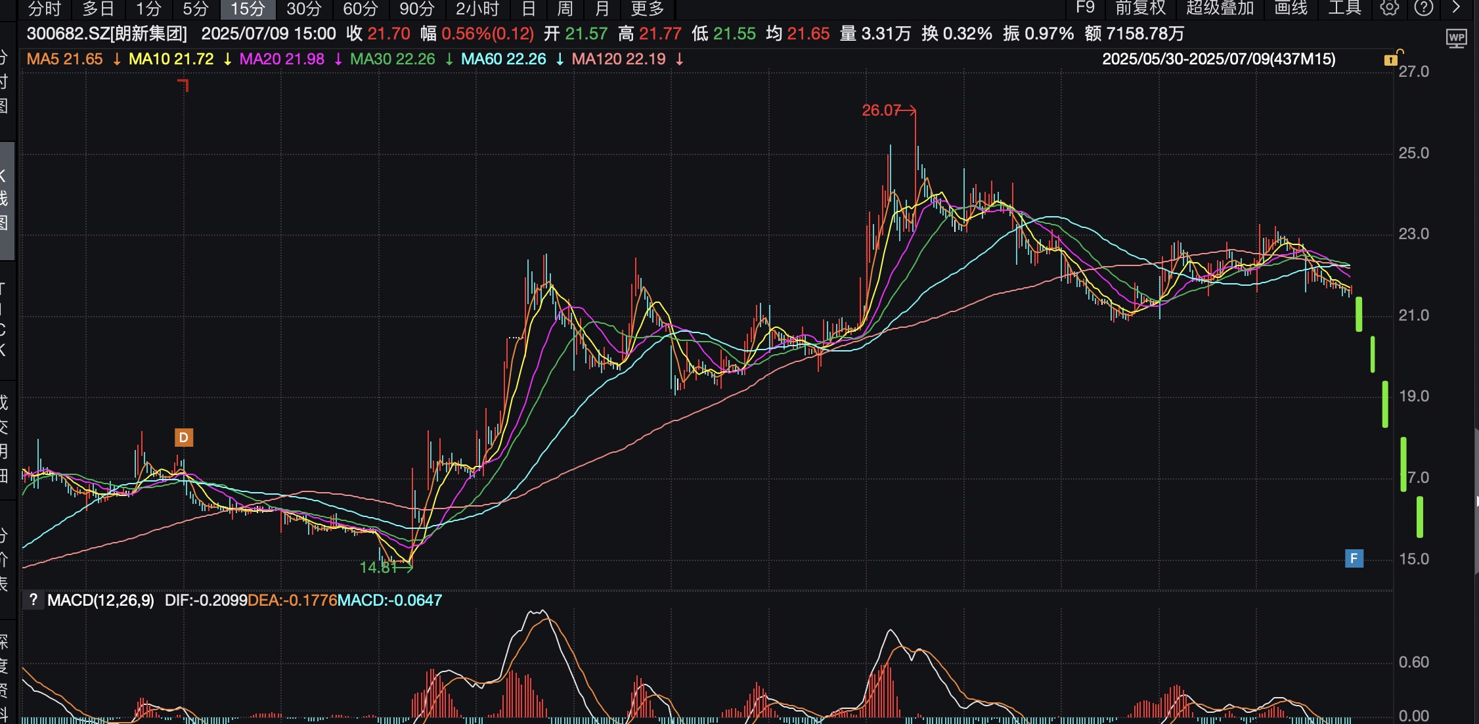Click DEA:-0.1776 value
This screenshot has height=724, width=1479.
coord(292,600)
